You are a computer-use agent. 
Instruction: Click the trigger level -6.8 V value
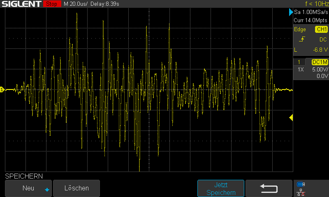(x=320, y=50)
